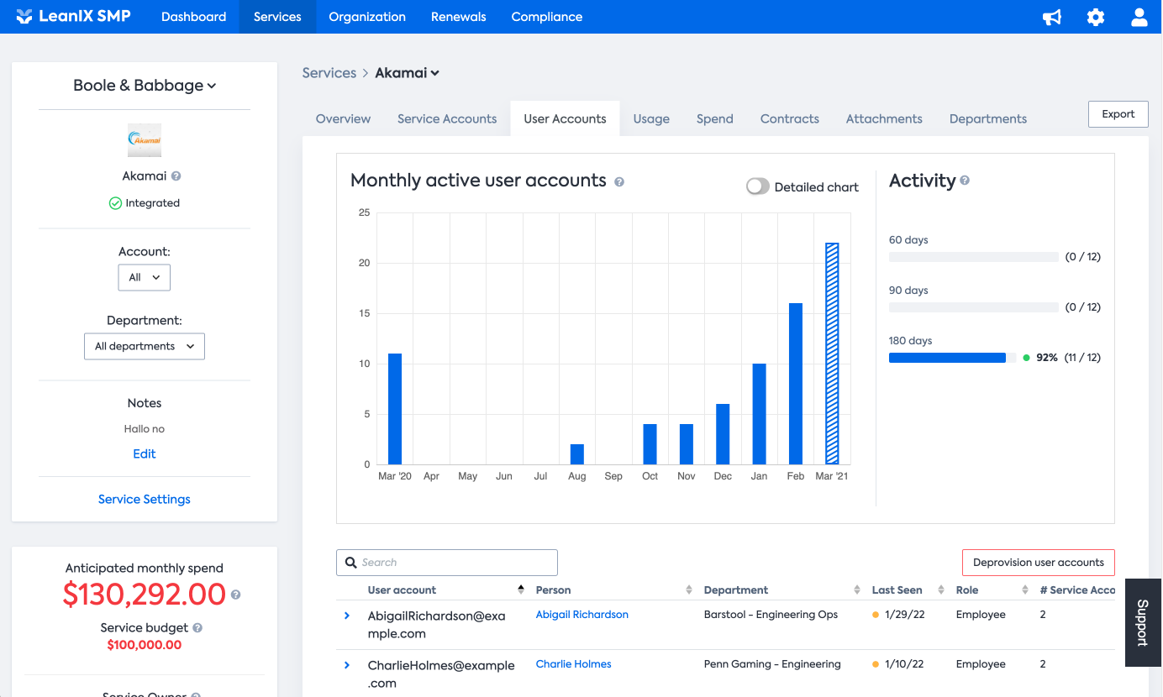Screen dimensions: 1163x697
Task: Open the user profile icon
Action: (x=1139, y=17)
